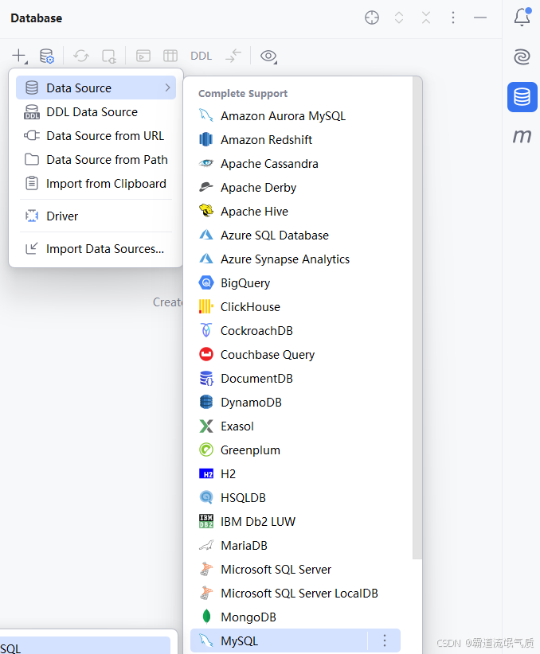Pick Azure Synapse Analytics
This screenshot has width=540, height=654.
coord(295,259)
